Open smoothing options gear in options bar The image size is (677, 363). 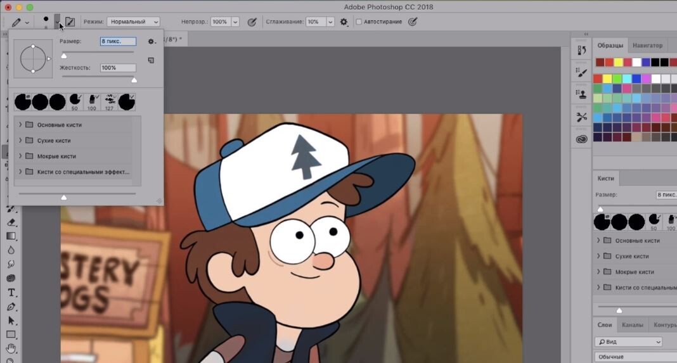pos(344,22)
